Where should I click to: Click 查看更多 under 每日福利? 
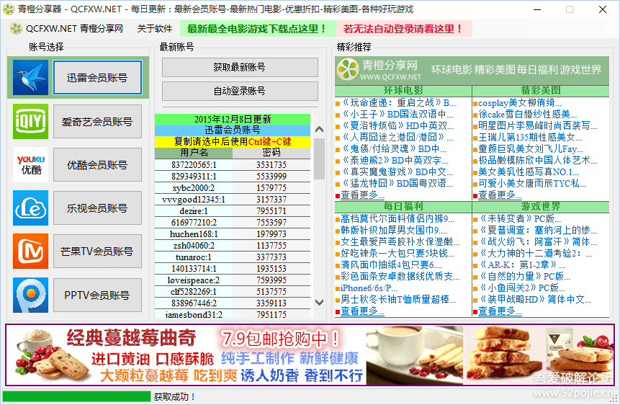(x=362, y=311)
